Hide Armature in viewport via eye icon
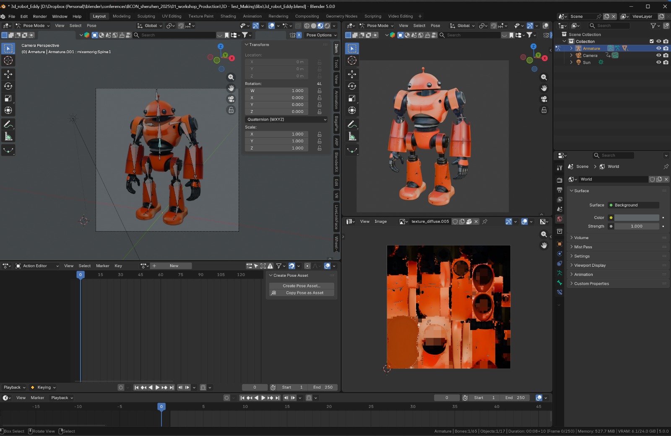This screenshot has width=671, height=436. pyautogui.click(x=658, y=49)
